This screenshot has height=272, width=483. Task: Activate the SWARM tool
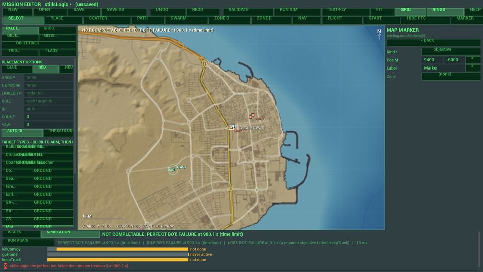[x=186, y=20]
